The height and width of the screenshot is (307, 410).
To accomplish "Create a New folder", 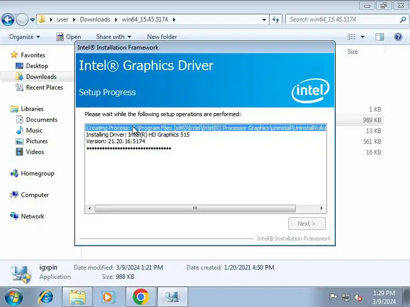I will (x=162, y=37).
